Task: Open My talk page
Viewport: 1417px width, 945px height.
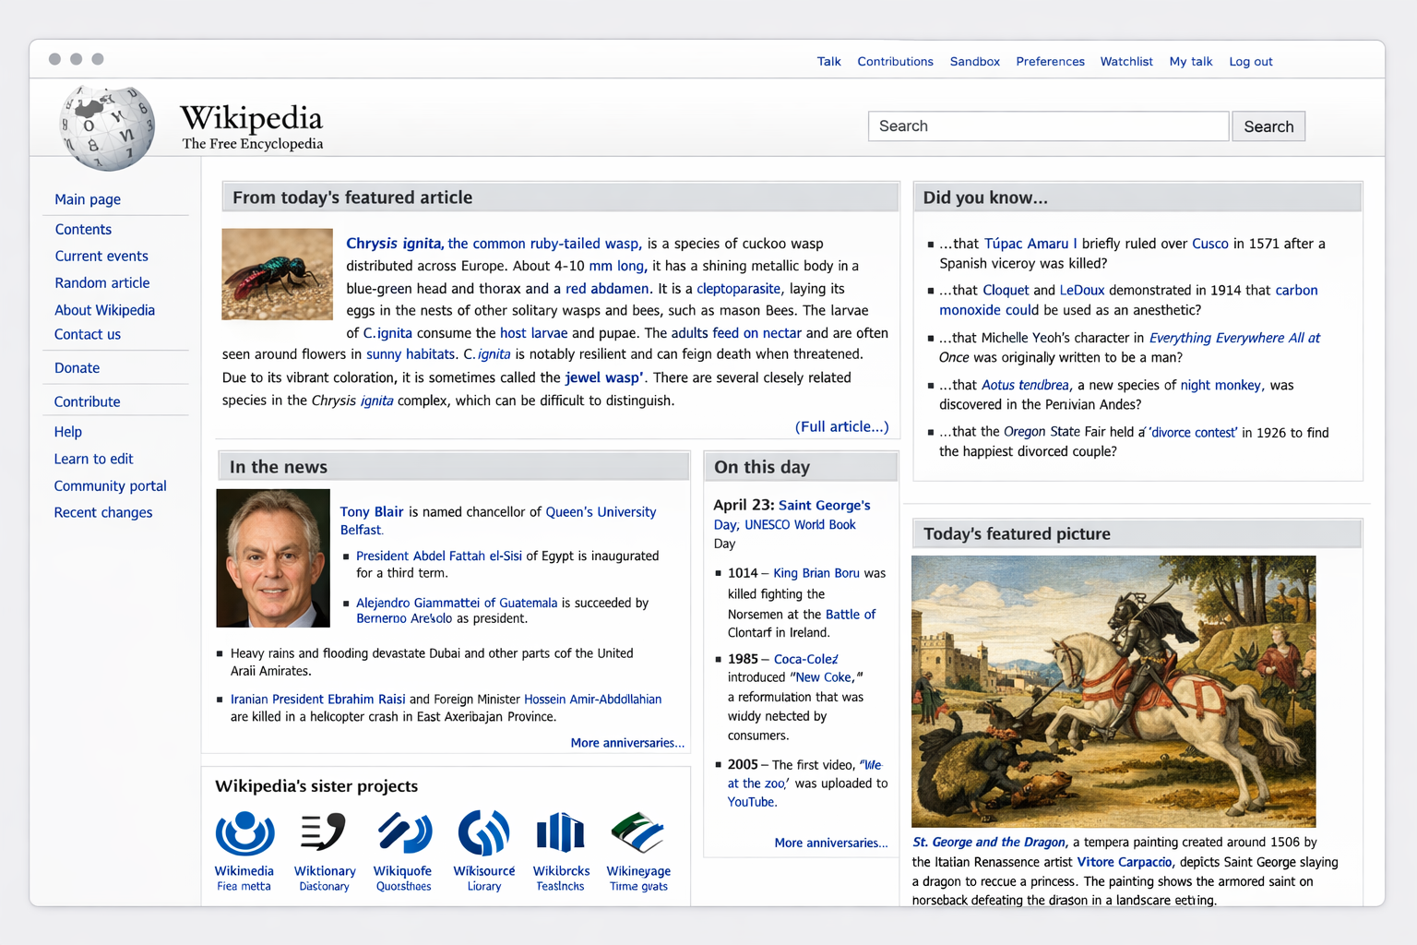Action: [1190, 61]
